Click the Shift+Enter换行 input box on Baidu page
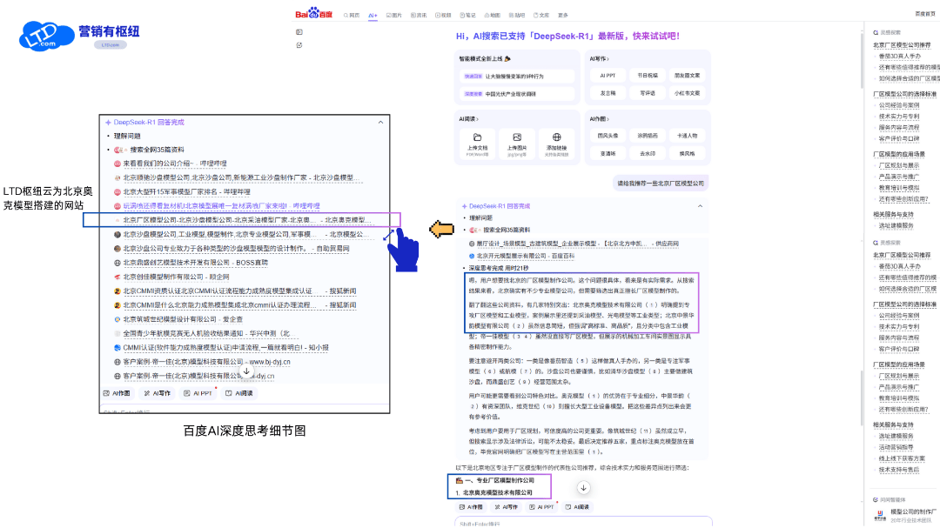Image resolution: width=940 pixels, height=528 pixels. [x=583, y=522]
